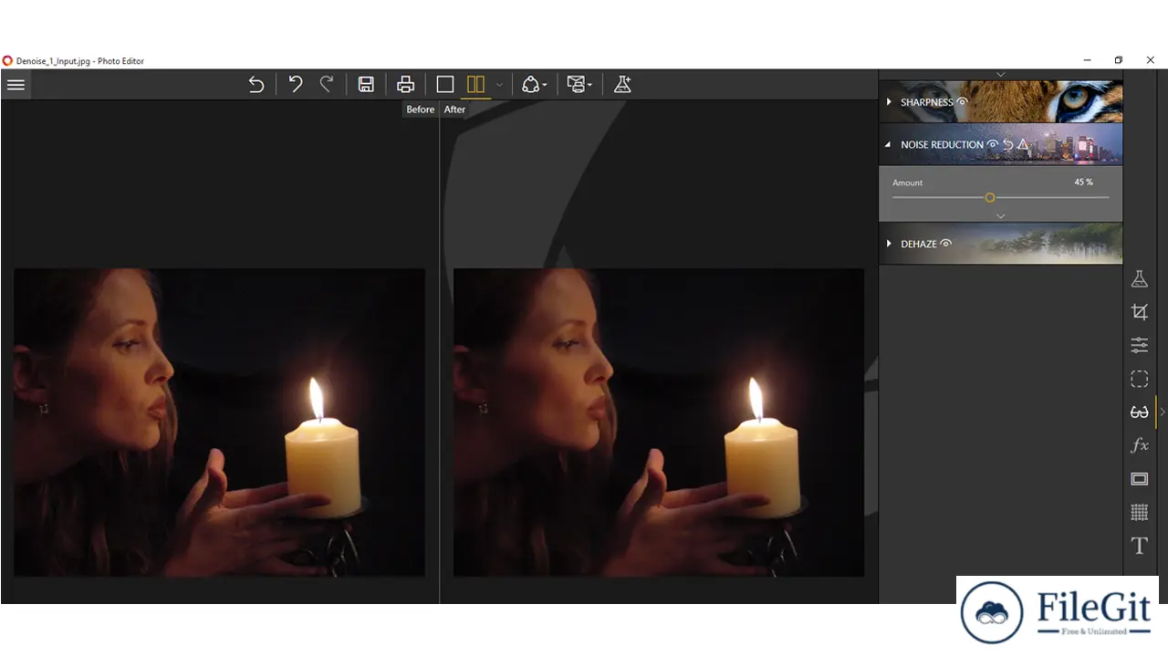Select the Text tool

[1140, 546]
